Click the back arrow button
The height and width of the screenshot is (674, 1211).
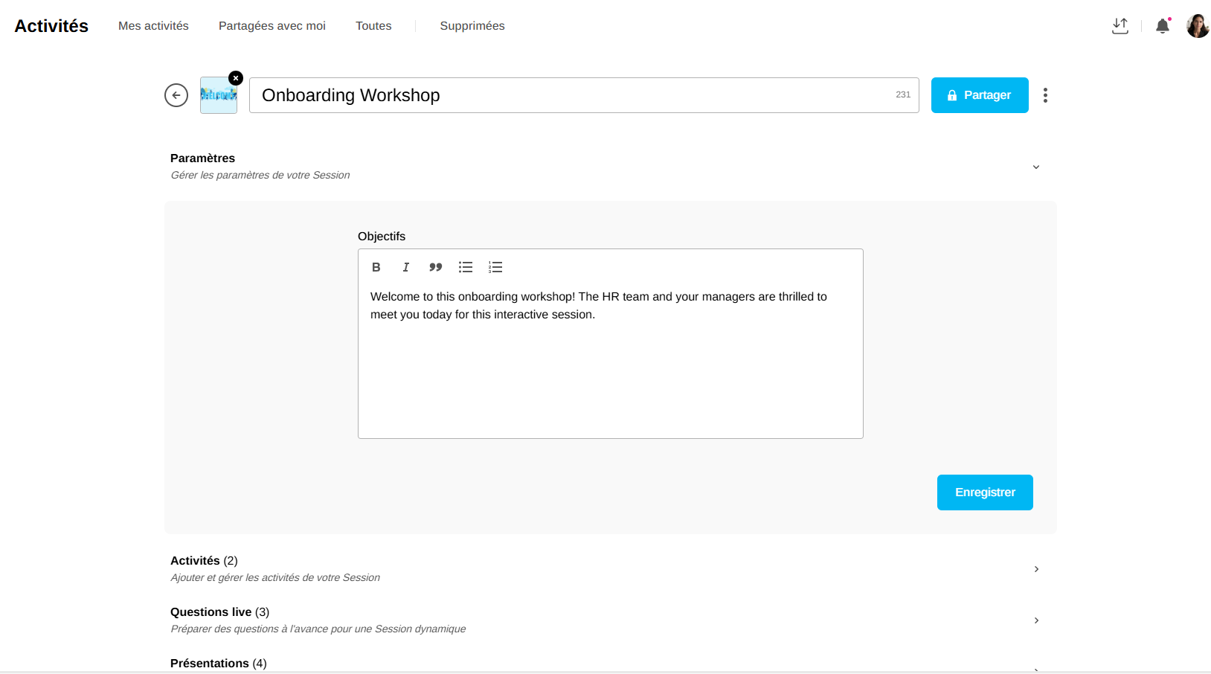pyautogui.click(x=176, y=95)
